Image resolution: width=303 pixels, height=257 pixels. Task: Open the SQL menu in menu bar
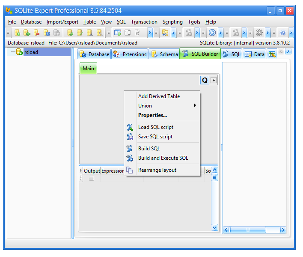click(x=121, y=22)
